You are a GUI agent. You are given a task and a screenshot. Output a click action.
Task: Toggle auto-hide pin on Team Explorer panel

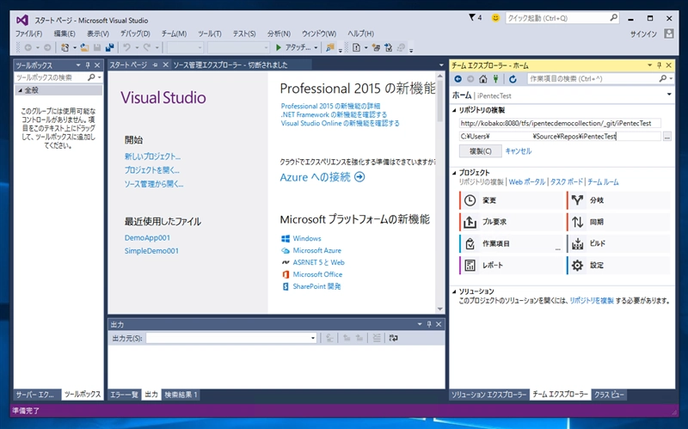point(659,65)
